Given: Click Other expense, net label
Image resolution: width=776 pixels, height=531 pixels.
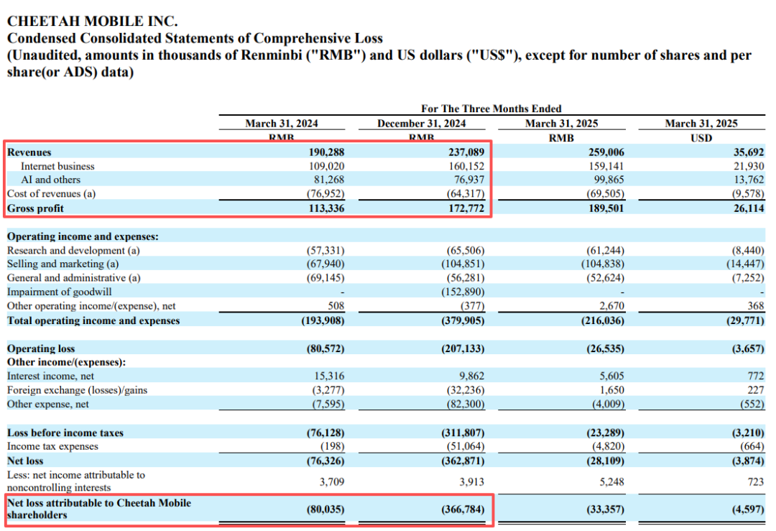Looking at the screenshot, I should (x=48, y=404).
